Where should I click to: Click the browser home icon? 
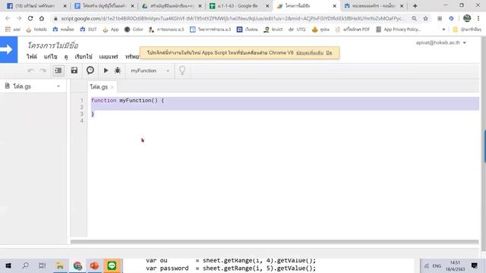coord(42,18)
